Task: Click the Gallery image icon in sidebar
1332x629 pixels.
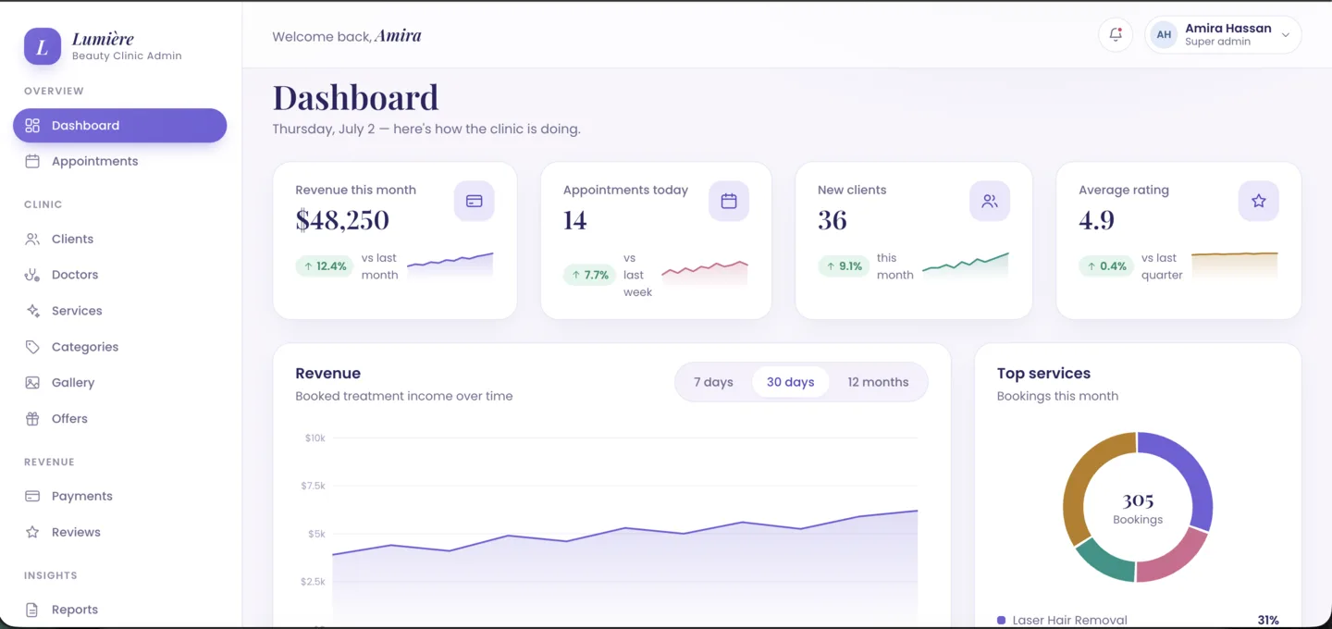Action: point(32,383)
